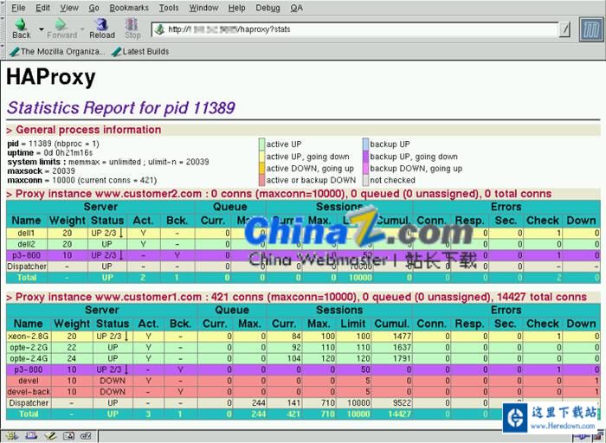606x443 pixels.
Task: Open the Tools menu
Action: point(169,8)
